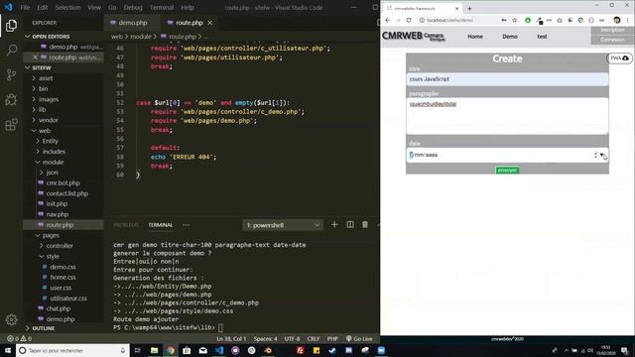
Task: Click the envoyer submit button
Action: coord(507,171)
